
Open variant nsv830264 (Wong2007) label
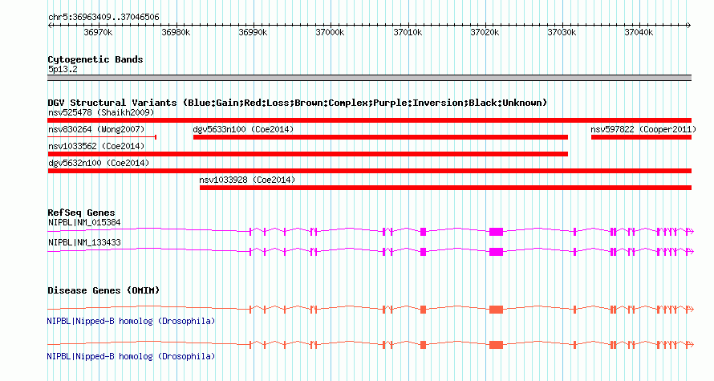(96, 129)
